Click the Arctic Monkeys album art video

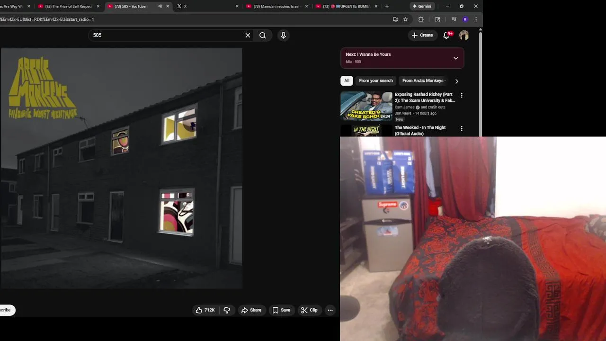click(122, 168)
